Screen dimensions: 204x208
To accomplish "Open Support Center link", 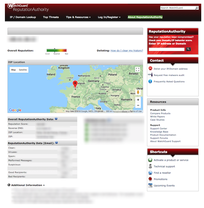I will point(159,129).
